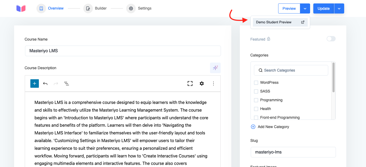366x167 pixels.
Task: Click the categories list scrollbar
Action: click(334, 77)
